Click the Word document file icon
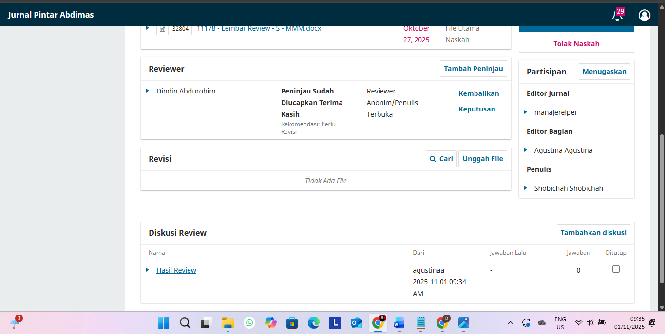The height and width of the screenshot is (334, 665). tap(162, 29)
